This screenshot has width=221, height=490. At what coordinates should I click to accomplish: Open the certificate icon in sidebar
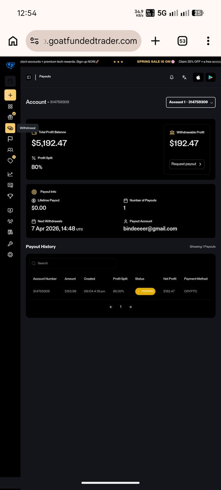[x=10, y=185]
